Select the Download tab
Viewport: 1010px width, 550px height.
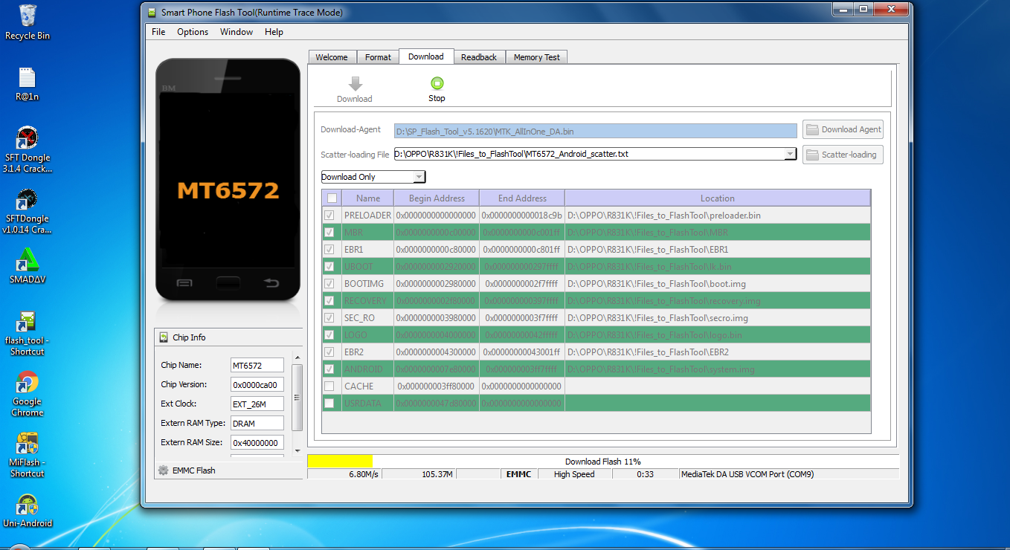point(426,56)
